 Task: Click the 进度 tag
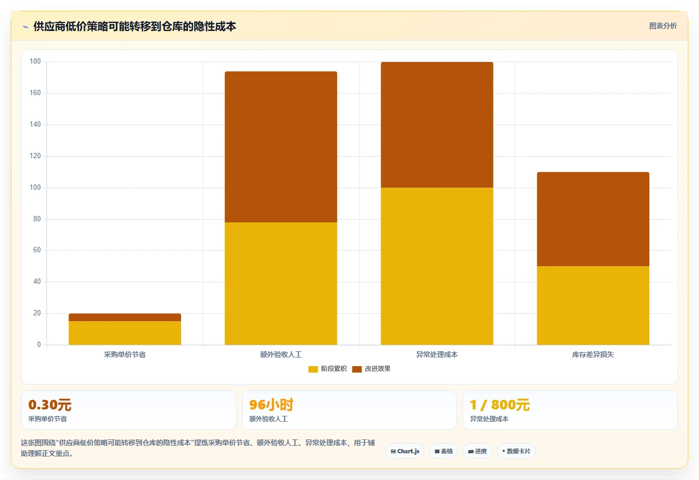[477, 451]
